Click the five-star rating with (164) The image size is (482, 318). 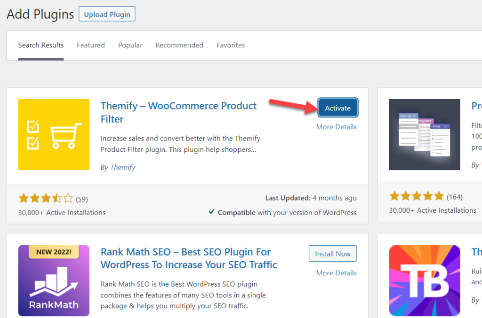click(x=417, y=196)
